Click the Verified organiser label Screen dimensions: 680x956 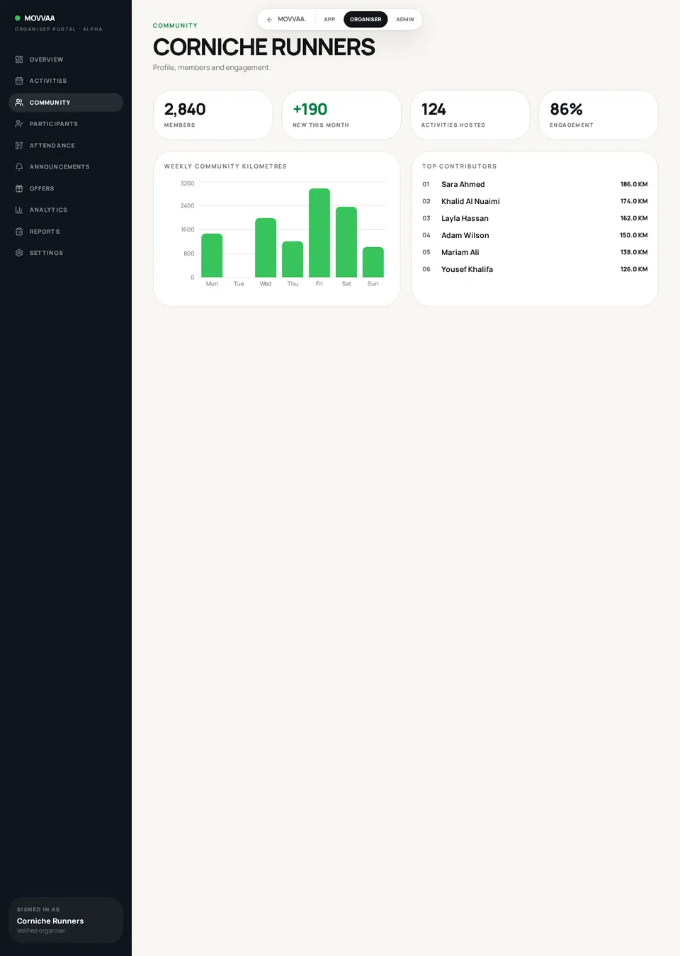(x=41, y=931)
